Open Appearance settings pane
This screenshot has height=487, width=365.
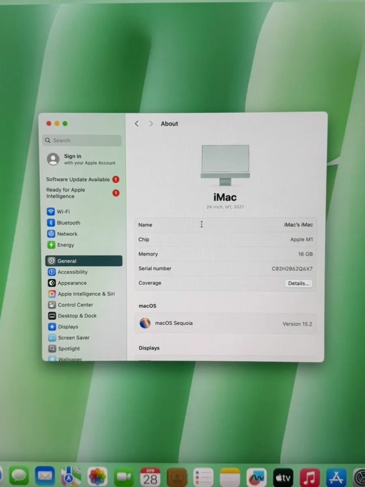pyautogui.click(x=72, y=283)
